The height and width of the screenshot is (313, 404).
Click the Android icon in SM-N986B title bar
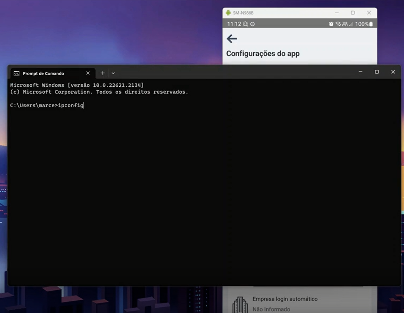pos(228,12)
